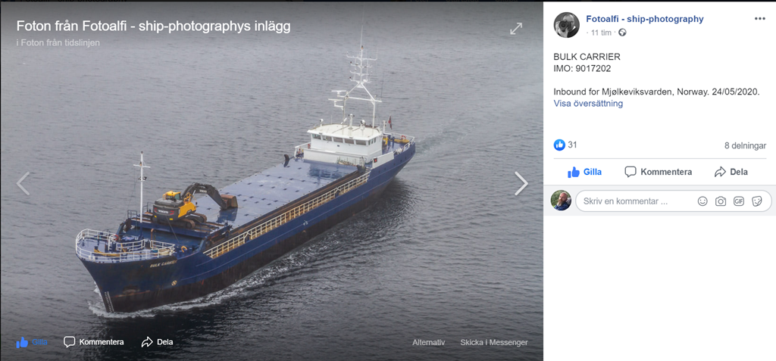Click Dela share button in side panel
Screen dimensions: 776x361
(x=731, y=172)
